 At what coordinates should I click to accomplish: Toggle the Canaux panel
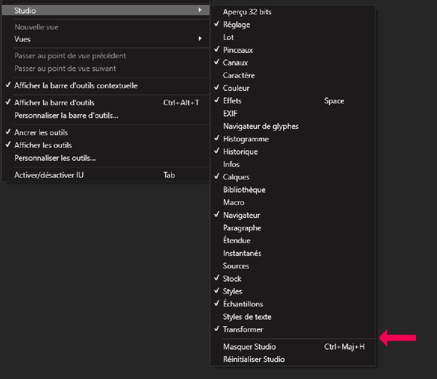coord(293,63)
